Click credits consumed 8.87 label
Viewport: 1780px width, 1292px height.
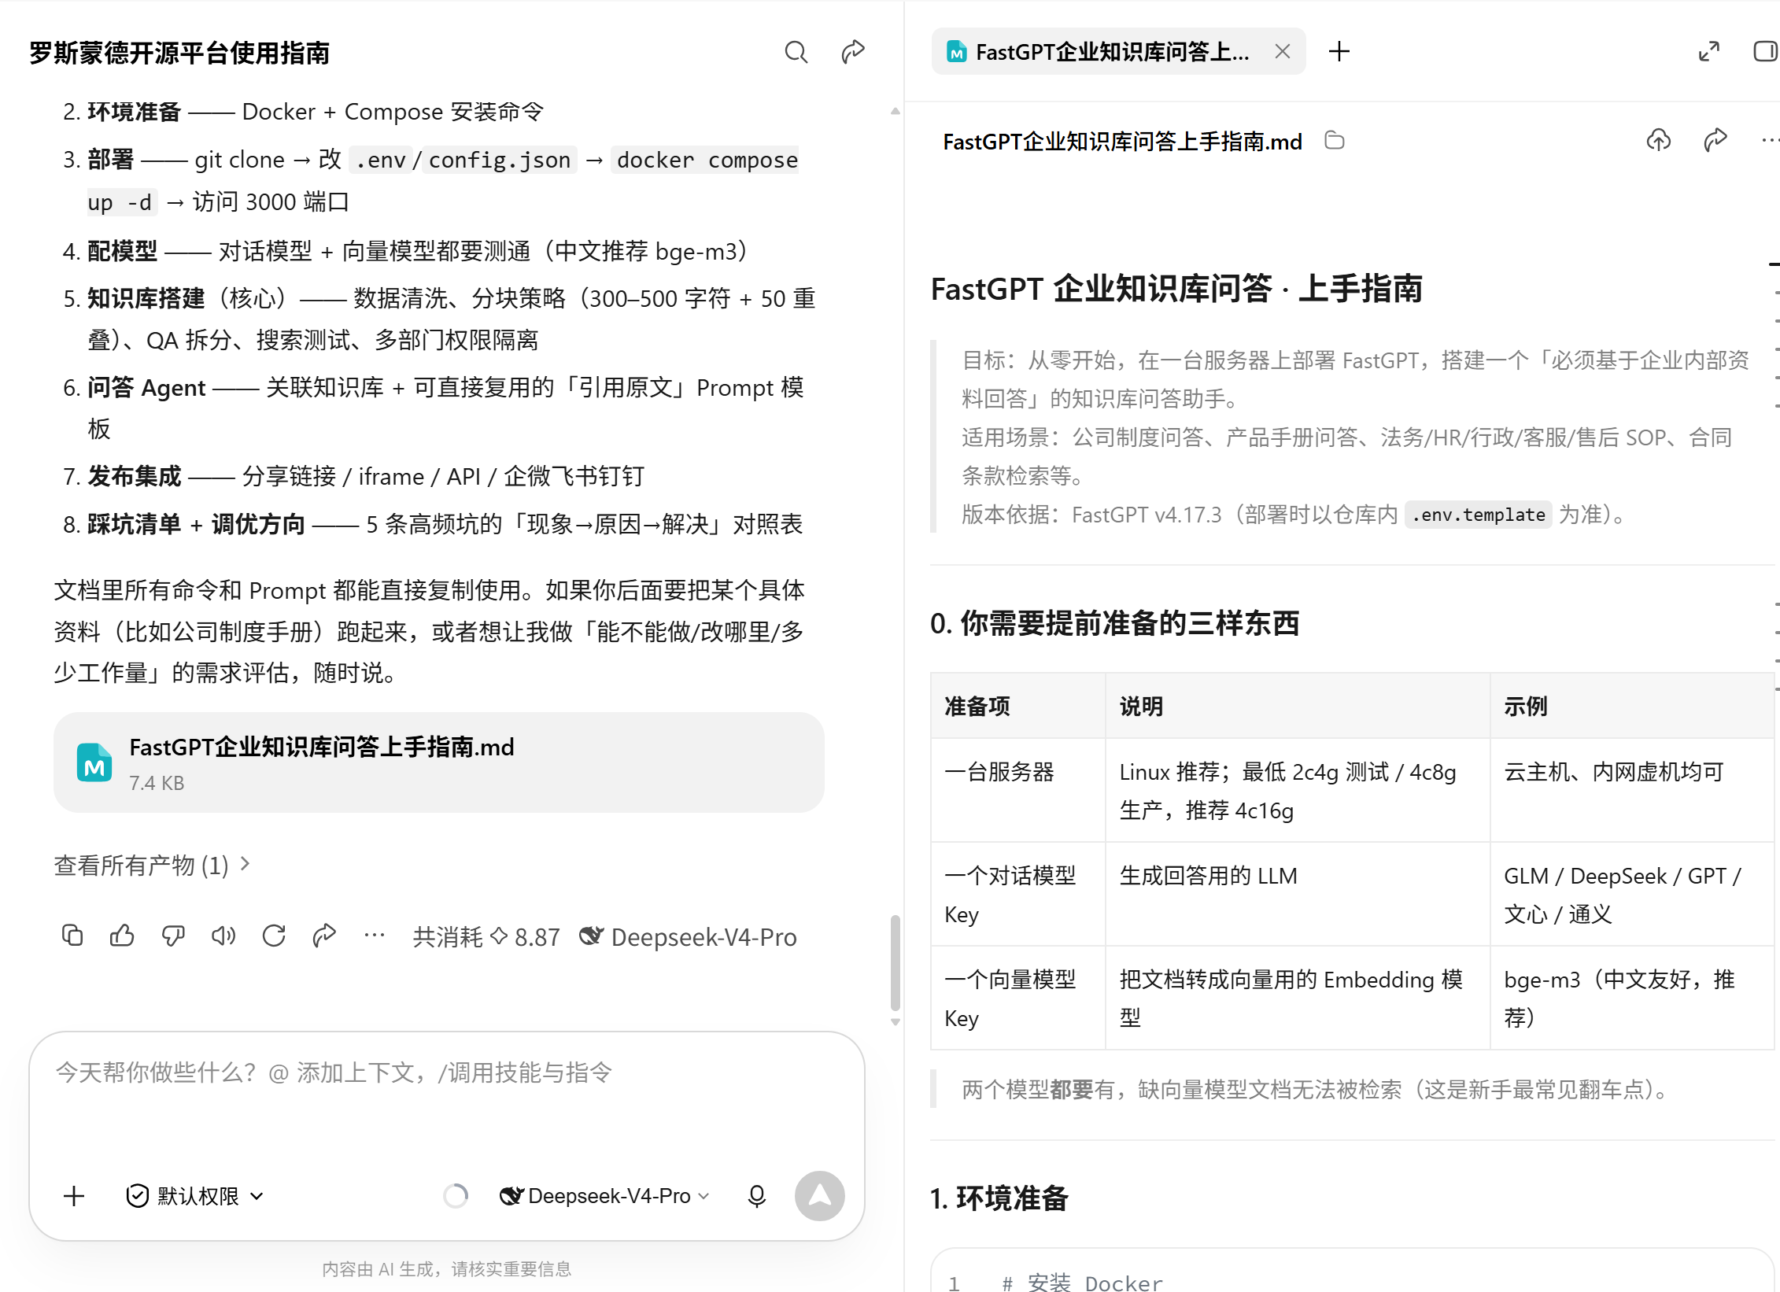(486, 936)
